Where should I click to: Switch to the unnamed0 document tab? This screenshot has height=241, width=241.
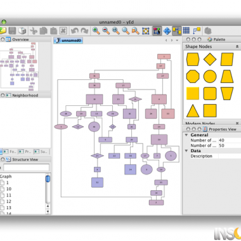[68, 40]
